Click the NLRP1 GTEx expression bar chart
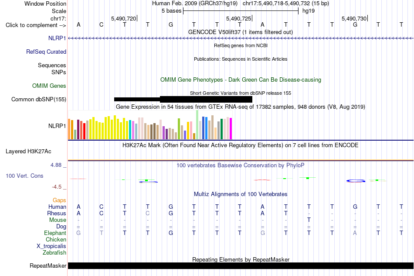 (150, 125)
